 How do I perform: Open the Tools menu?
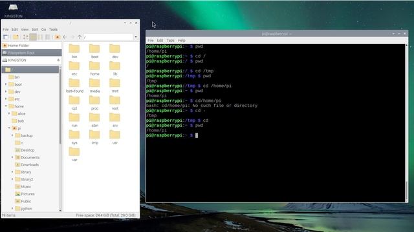point(53,30)
